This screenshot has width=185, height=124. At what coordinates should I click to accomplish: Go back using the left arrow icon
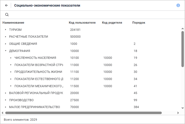tap(6, 5)
